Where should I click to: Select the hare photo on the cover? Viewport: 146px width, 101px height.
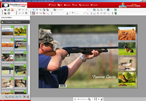point(127,49)
